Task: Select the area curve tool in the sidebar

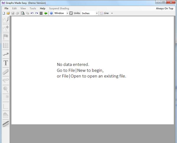Action: [6, 115]
